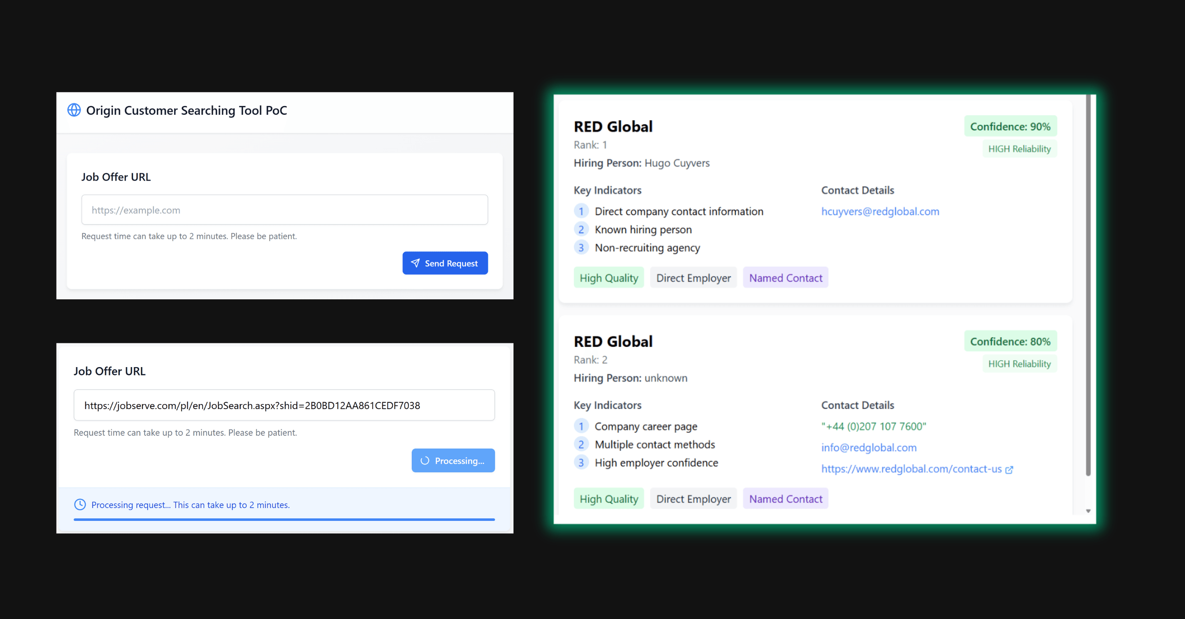Viewport: 1185px width, 619px height.
Task: Click the Confidence: 80% badge
Action: pos(1010,341)
